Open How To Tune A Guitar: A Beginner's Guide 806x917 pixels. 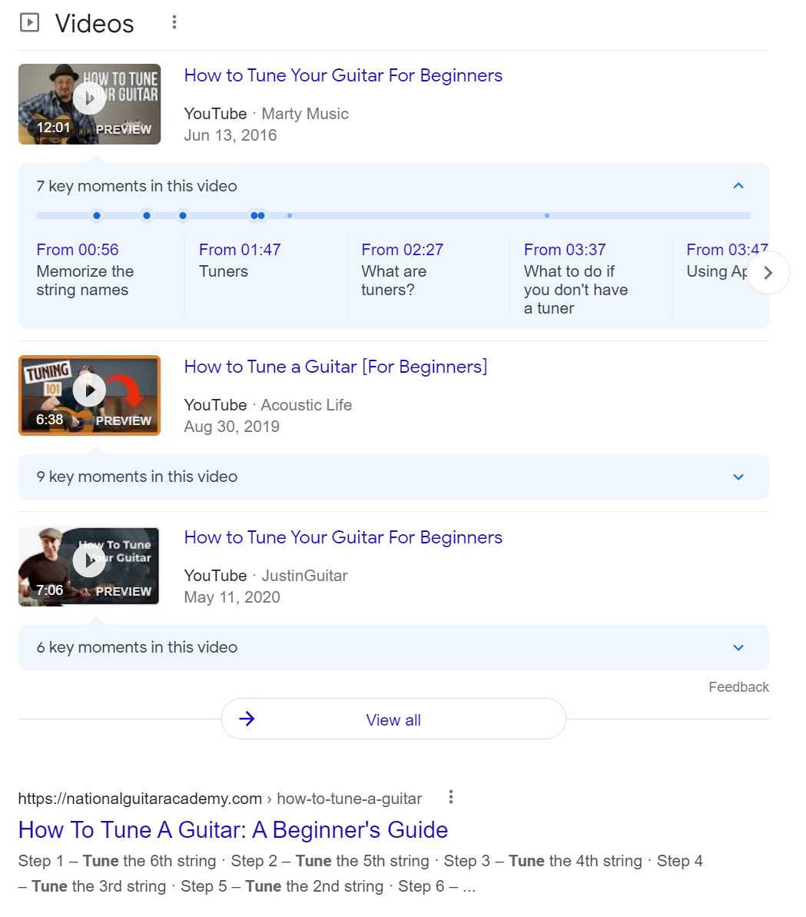click(234, 830)
